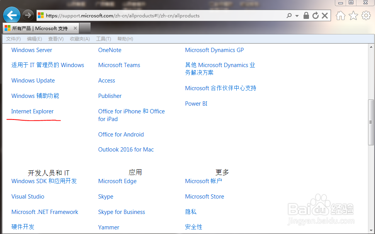The width and height of the screenshot is (375, 234).
Task: Open the Outlook 2016 for Mac link
Action: click(126, 150)
